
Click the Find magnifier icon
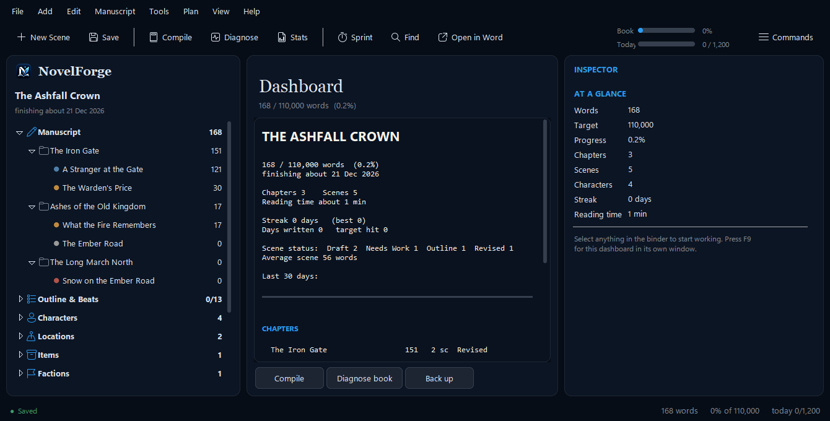(x=396, y=37)
